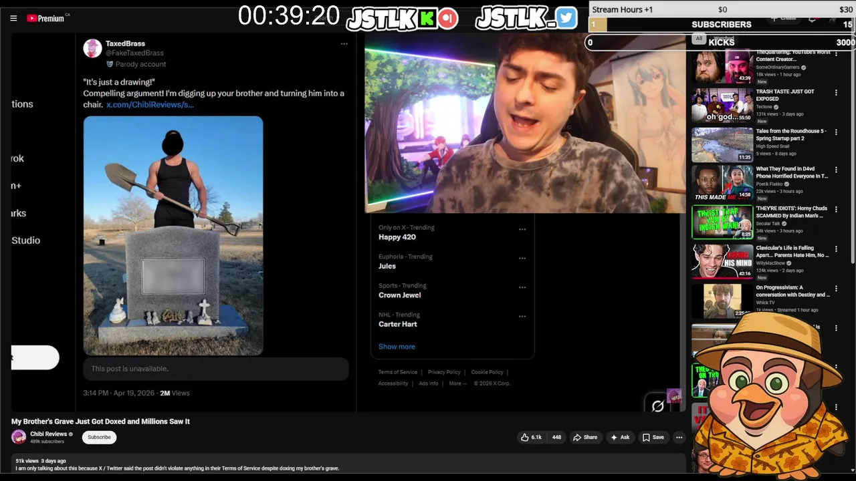Open the Studio item in left sidebar
Image resolution: width=856 pixels, height=481 pixels.
click(x=25, y=240)
